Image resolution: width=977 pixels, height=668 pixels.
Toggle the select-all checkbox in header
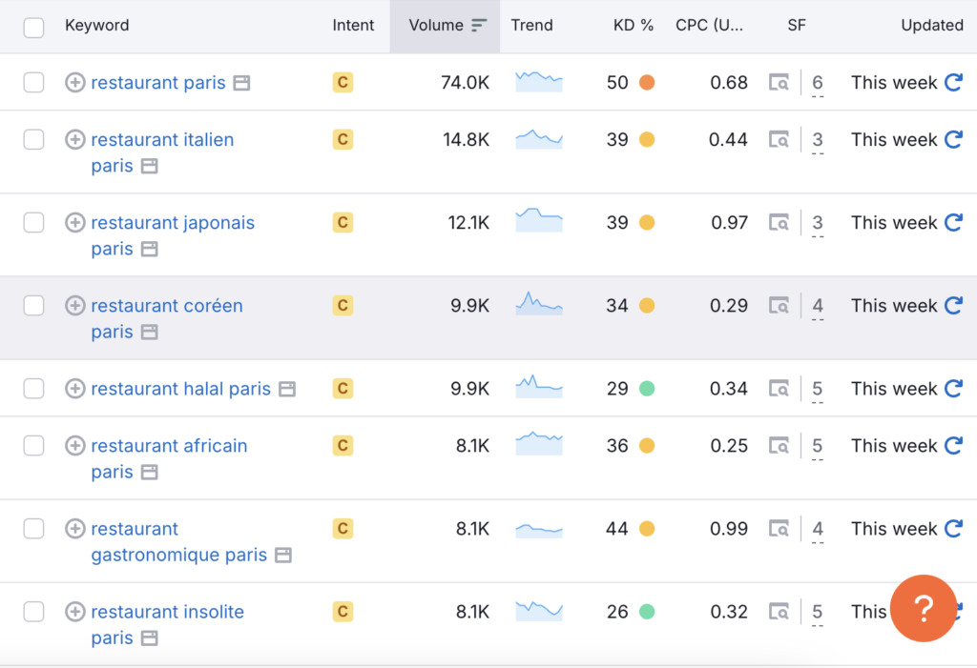pos(33,28)
